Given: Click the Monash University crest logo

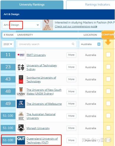Looking at the screenshot, I should click(21, 128).
